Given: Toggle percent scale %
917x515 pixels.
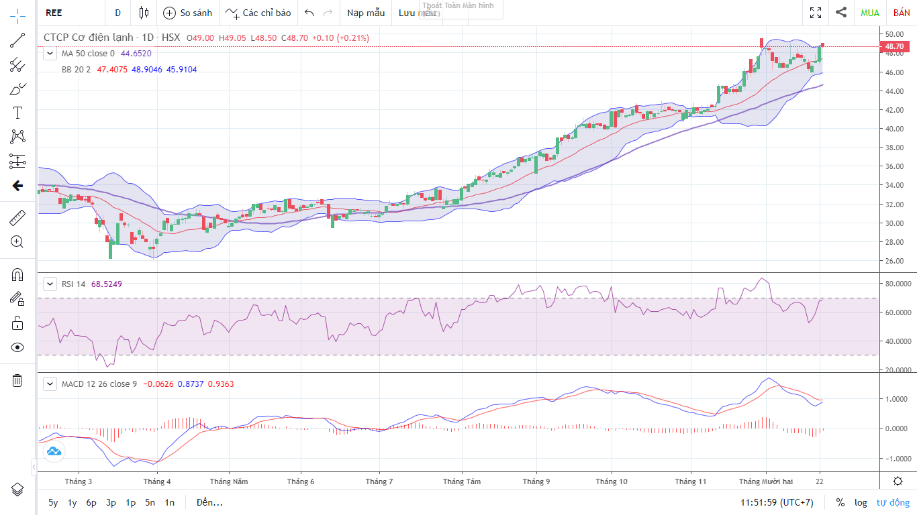Looking at the screenshot, I should pos(840,502).
